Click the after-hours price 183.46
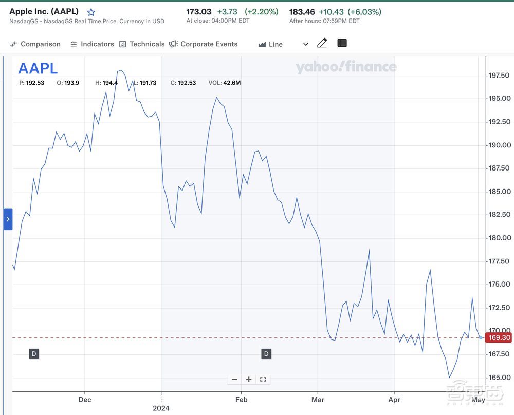The width and height of the screenshot is (514, 415). click(x=302, y=11)
